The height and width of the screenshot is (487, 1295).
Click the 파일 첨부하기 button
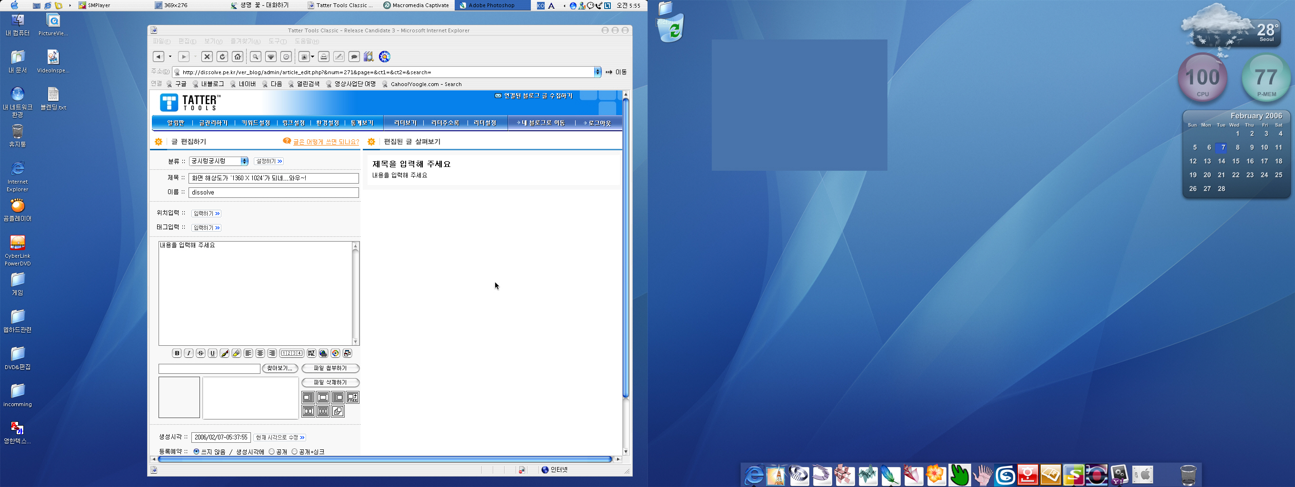pyautogui.click(x=330, y=369)
